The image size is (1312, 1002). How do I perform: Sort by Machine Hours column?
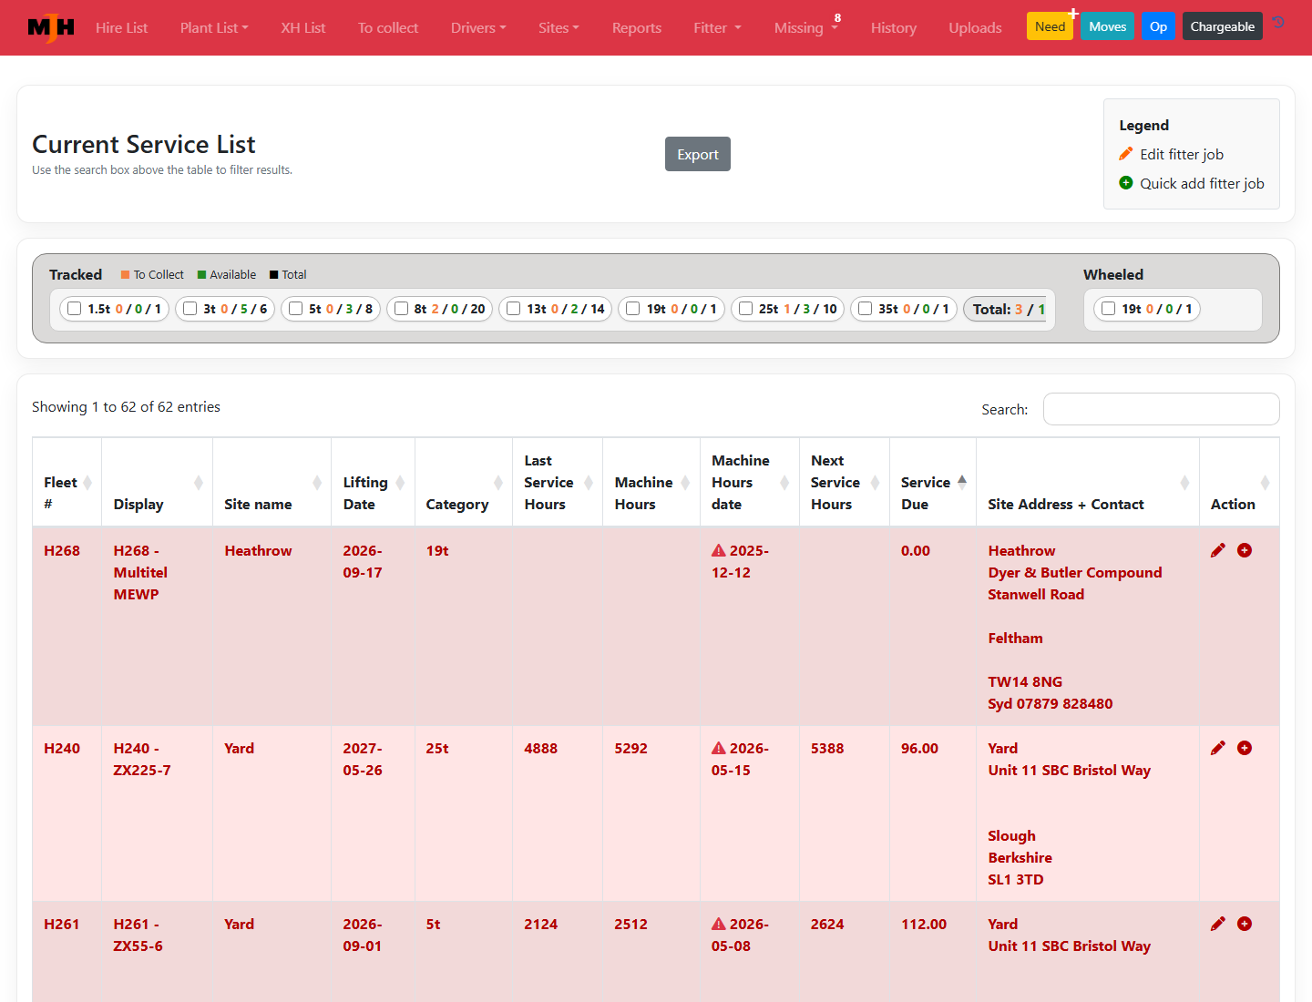coord(651,482)
